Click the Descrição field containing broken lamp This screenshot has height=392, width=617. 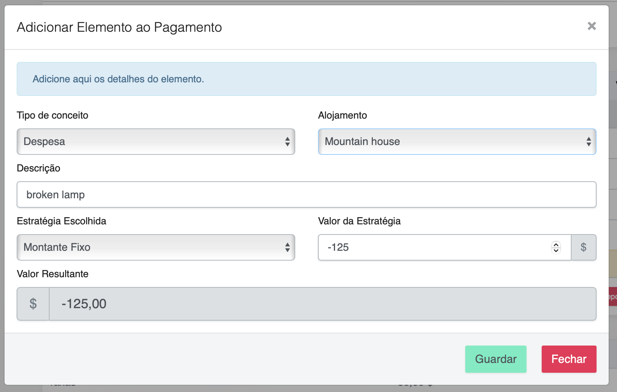pyautogui.click(x=306, y=194)
